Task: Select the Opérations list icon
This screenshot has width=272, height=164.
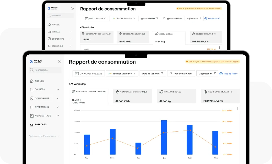Action: [31, 107]
